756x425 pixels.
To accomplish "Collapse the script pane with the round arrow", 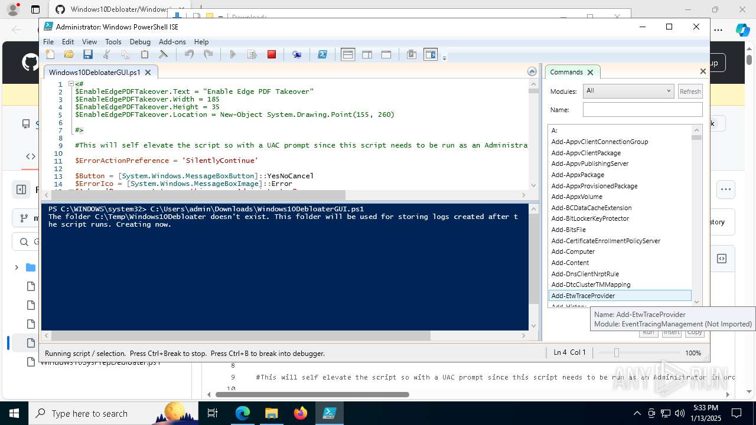I will [532, 71].
